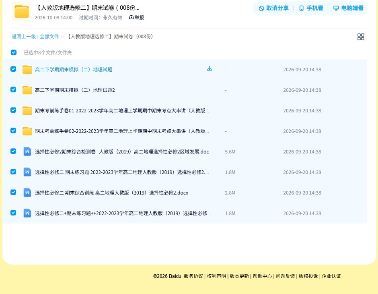Open the folder icon beside 高二下学期期末模拟（二）地理试题2
The width and height of the screenshot is (378, 294).
27,90
